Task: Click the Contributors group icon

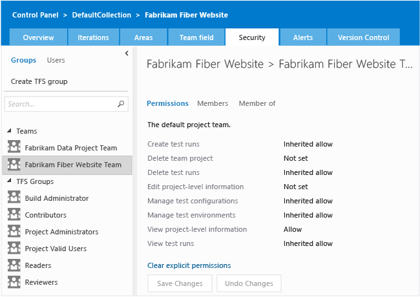Action: tap(14, 214)
